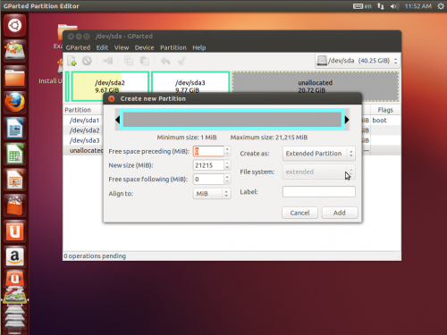447x335 pixels.
Task: Click the Flags column header
Action: (385, 110)
